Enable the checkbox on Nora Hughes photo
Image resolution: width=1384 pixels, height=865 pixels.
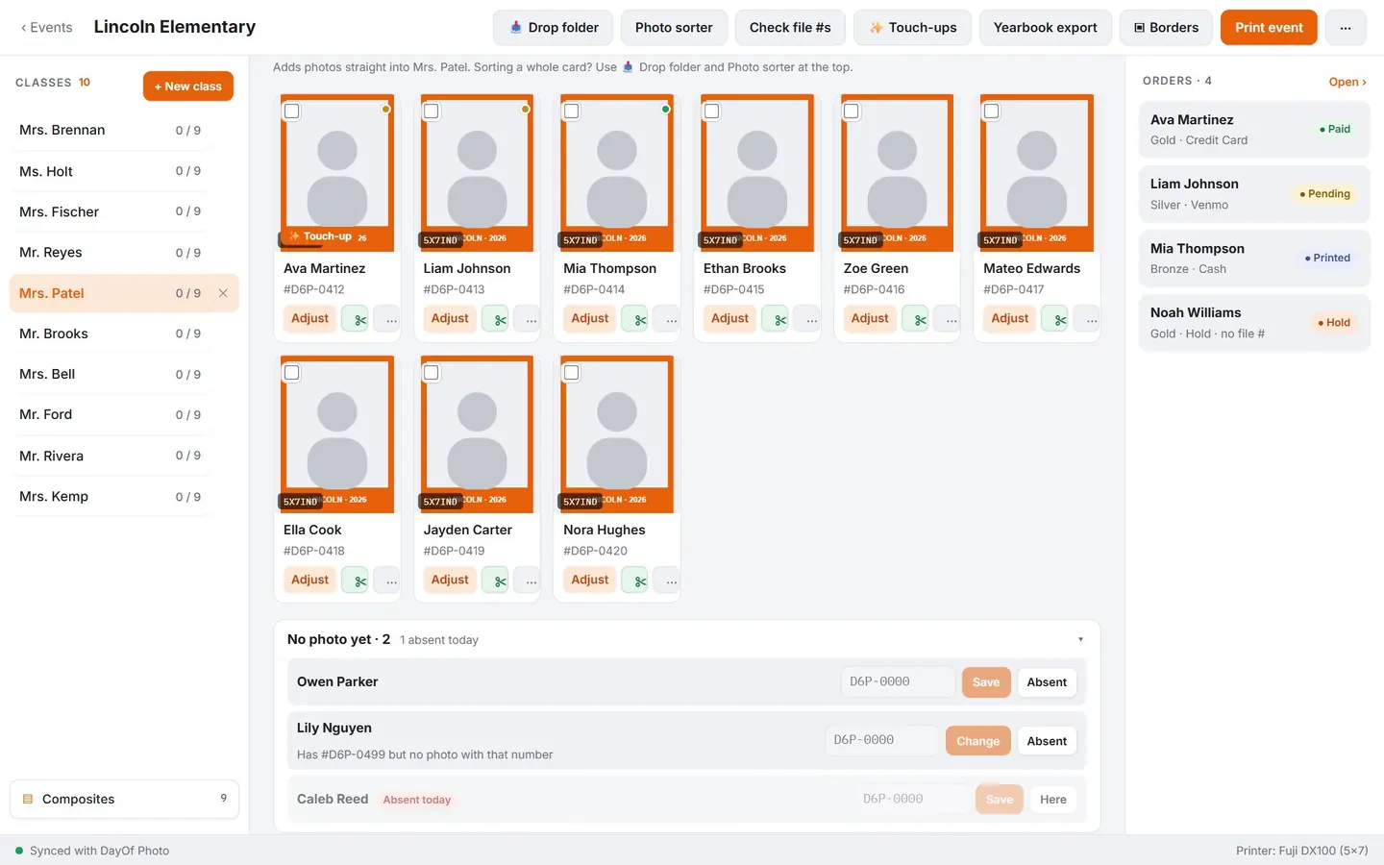572,373
